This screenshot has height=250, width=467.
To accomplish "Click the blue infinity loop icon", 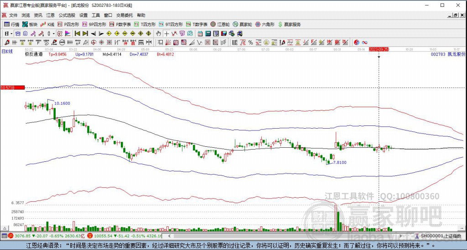I will (364, 42).
